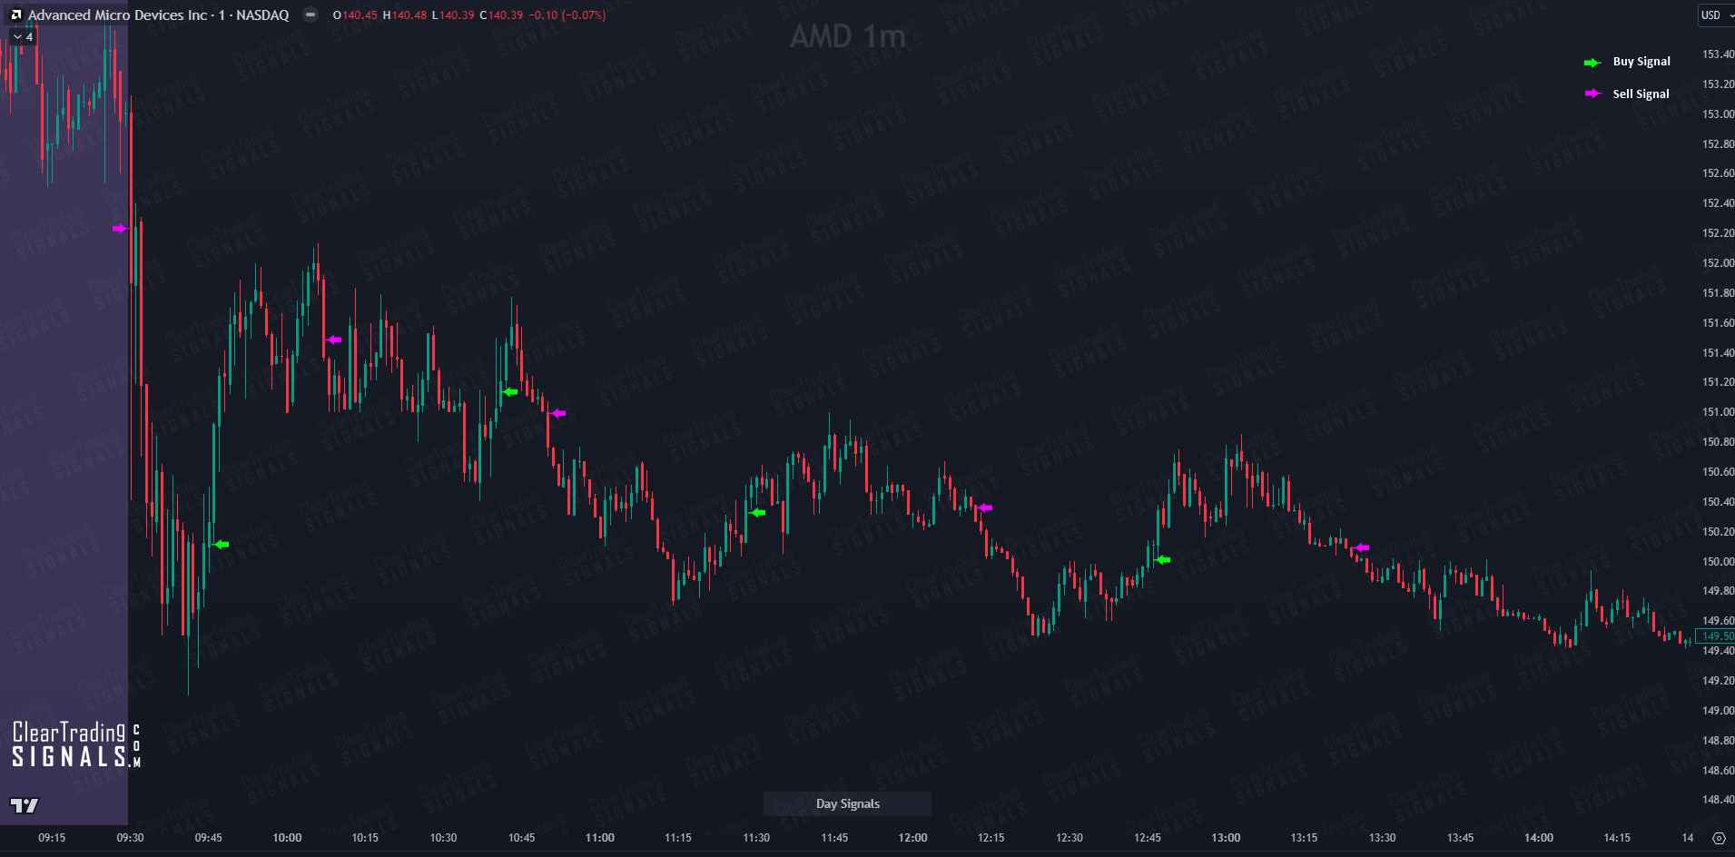This screenshot has height=857, width=1735.
Task: Click the Buy Signal legend text
Action: (1641, 62)
